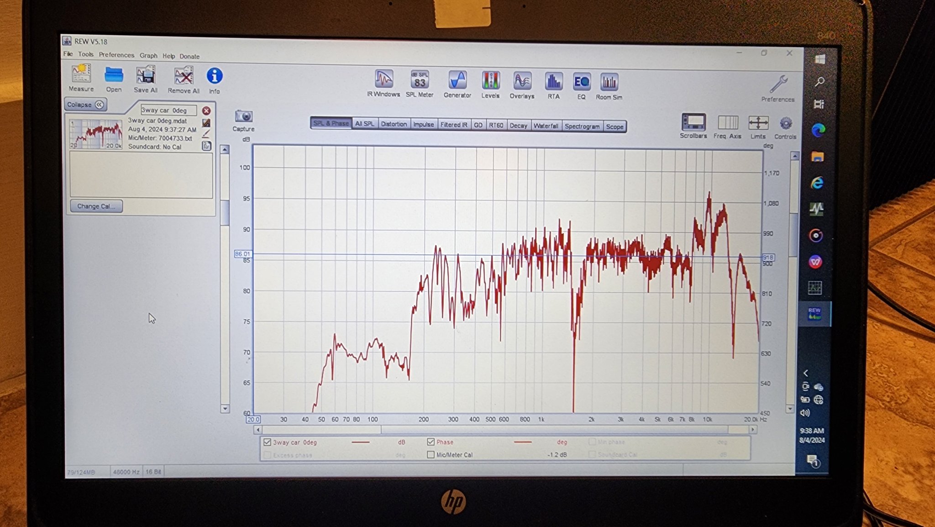Open the Graph menu
This screenshot has width=935, height=527.
tap(148, 55)
